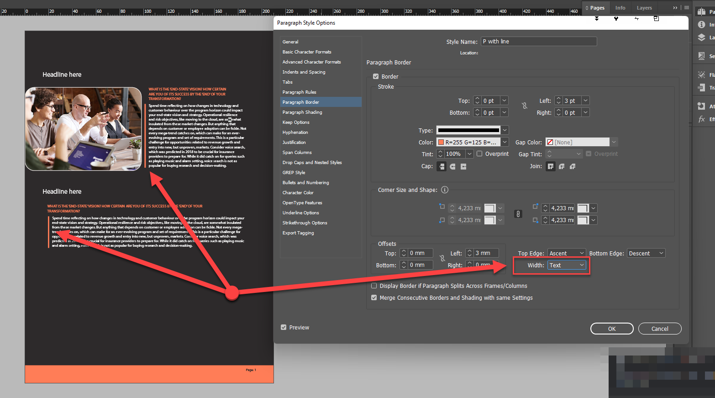Click the Cancel button

(660, 328)
